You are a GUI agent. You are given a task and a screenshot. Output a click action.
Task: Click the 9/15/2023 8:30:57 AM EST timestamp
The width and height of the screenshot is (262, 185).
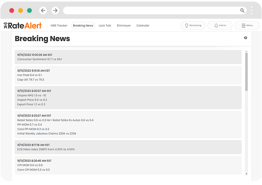pos(34,91)
